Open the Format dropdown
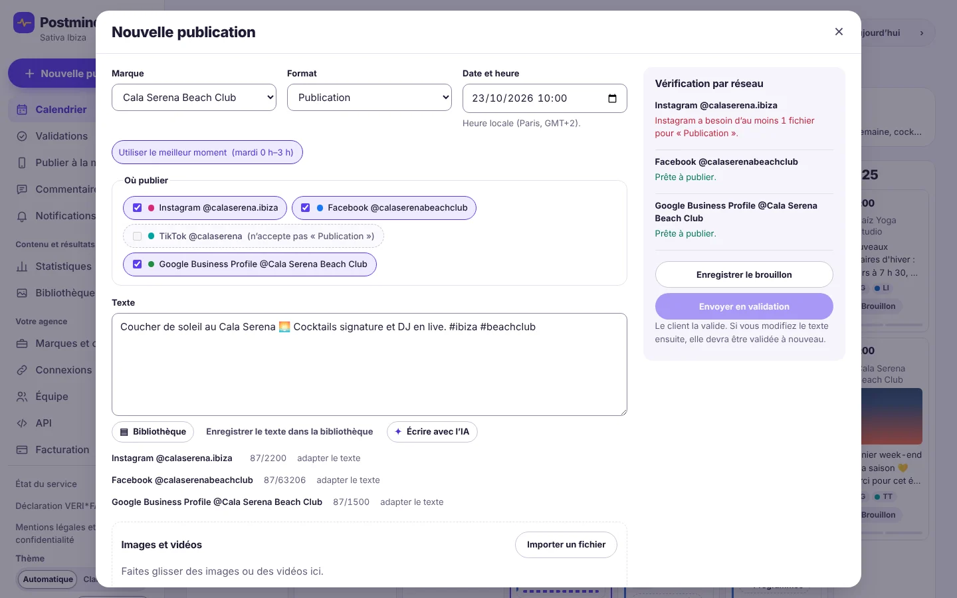Image resolution: width=957 pixels, height=598 pixels. [x=370, y=98]
